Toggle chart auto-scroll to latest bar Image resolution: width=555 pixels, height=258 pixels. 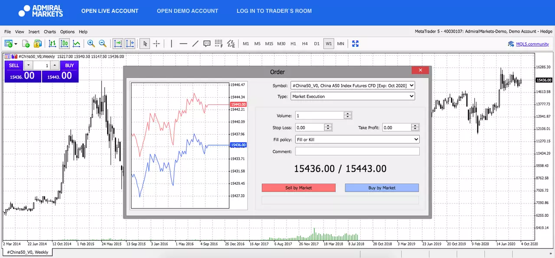(x=118, y=43)
